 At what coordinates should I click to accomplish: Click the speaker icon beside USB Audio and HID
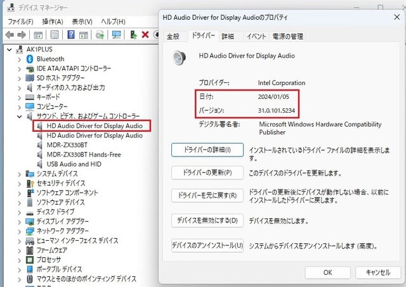39,164
